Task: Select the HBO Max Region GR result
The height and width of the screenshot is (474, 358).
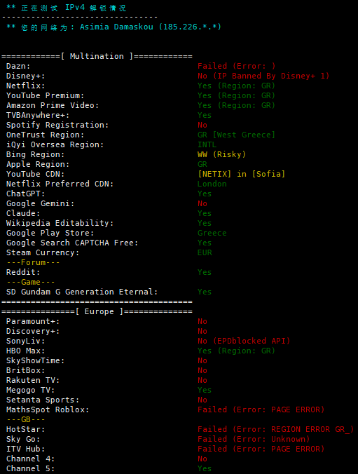Action: coord(236,351)
